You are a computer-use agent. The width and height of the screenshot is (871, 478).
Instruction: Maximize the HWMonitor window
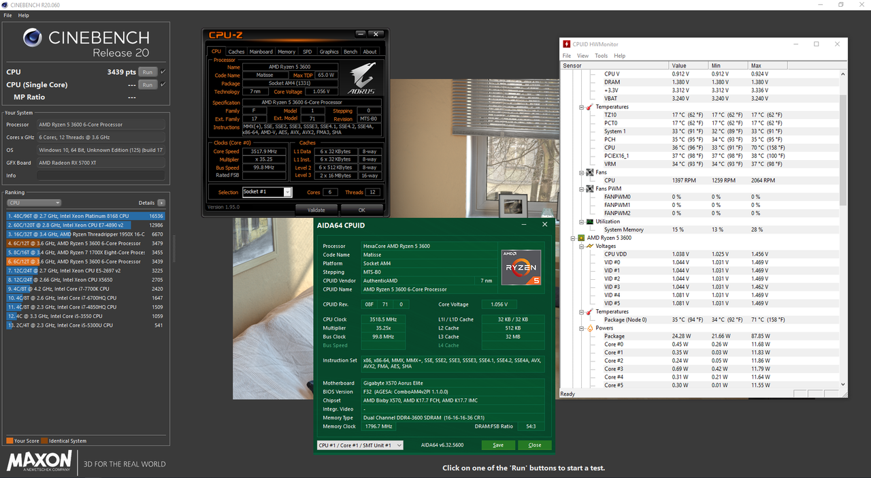click(x=817, y=44)
